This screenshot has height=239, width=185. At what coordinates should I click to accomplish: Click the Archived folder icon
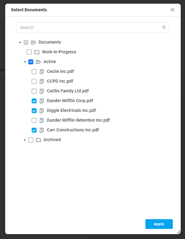[x=38, y=140]
